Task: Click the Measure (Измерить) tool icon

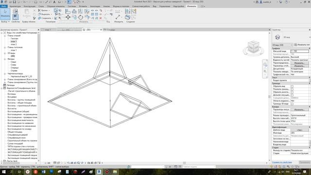Action: tap(118, 17)
